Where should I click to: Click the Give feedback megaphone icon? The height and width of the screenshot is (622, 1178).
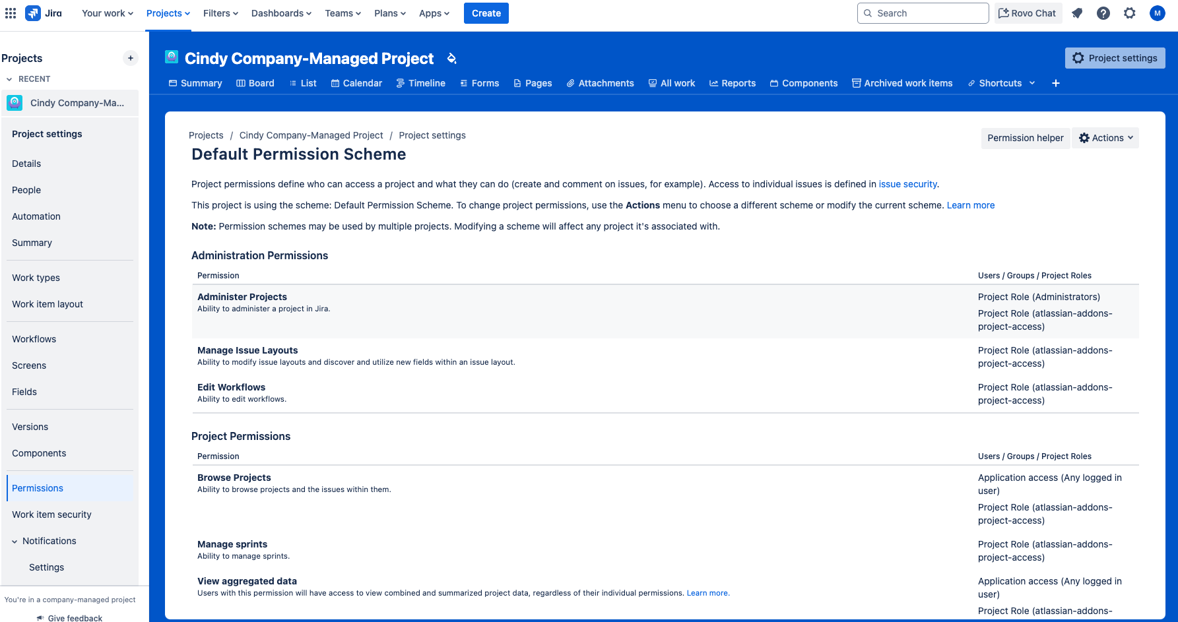point(40,617)
